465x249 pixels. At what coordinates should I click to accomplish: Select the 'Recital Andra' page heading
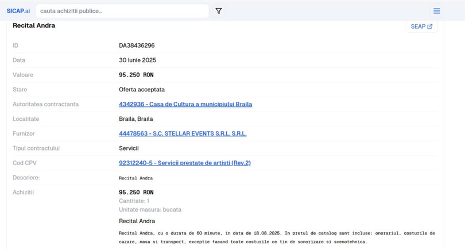coord(34,25)
